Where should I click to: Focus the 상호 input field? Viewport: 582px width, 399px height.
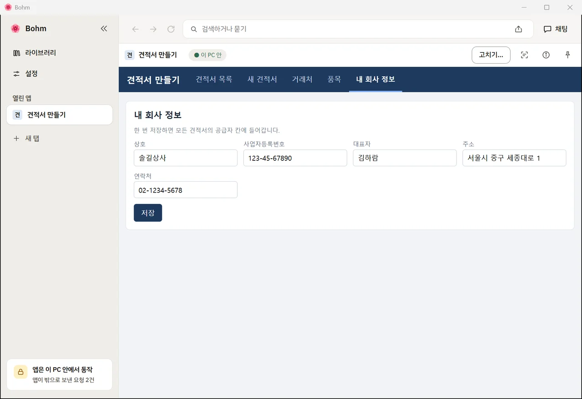click(186, 158)
